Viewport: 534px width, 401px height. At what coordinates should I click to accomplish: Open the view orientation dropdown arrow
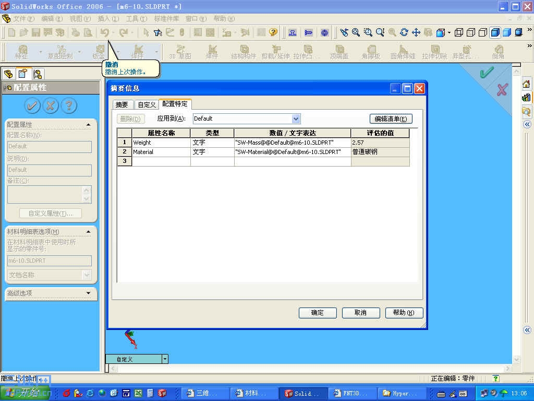tap(449, 33)
